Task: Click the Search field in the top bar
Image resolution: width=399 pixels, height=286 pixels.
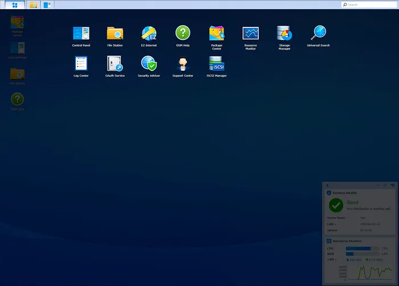Action: 369,5
